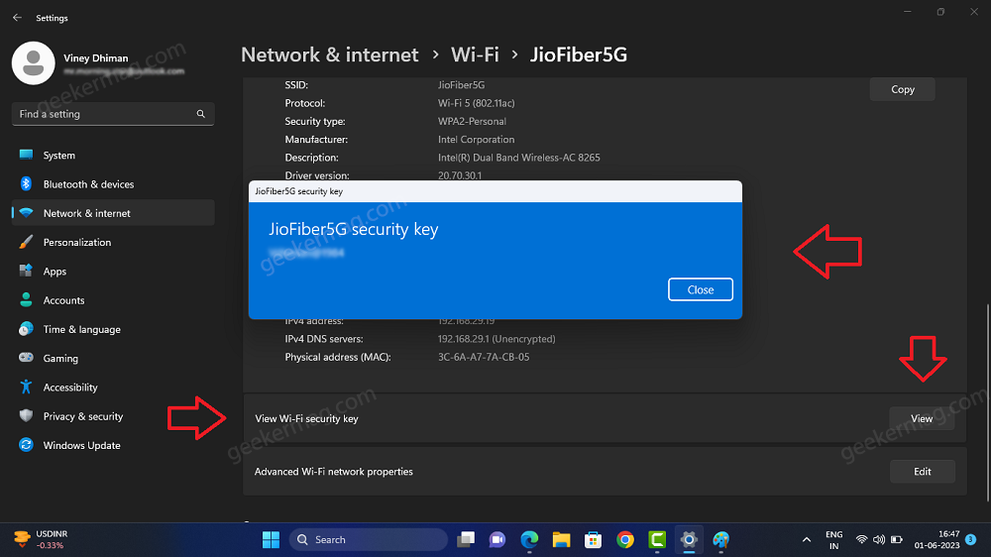Open Personalization settings
The image size is (991, 557).
coord(113,242)
